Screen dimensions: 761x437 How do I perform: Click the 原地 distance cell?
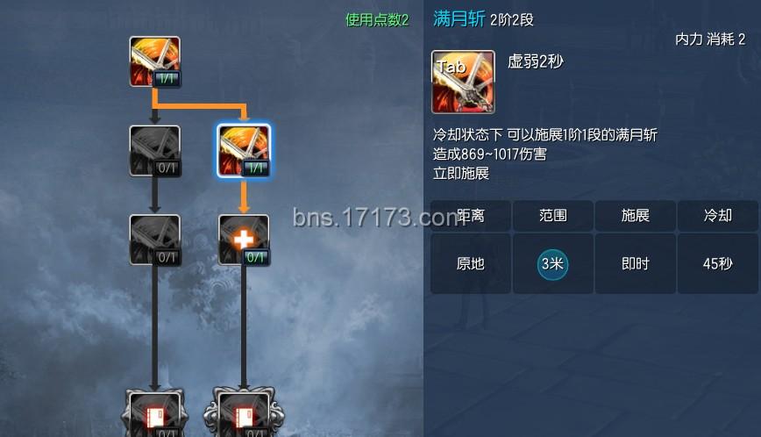coord(470,263)
